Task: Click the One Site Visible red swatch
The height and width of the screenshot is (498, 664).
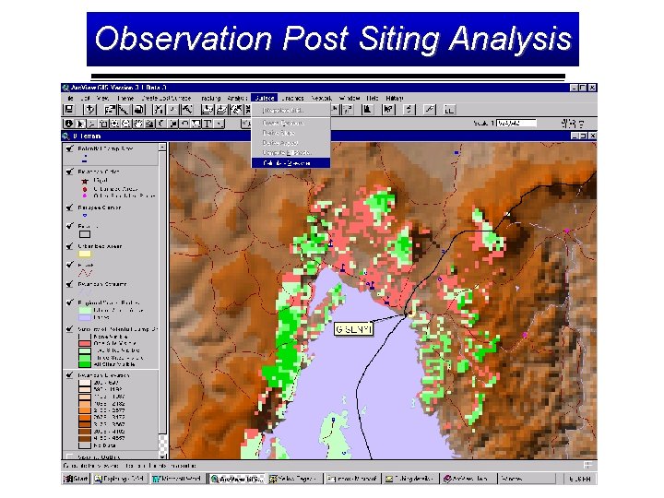Action: [x=85, y=343]
